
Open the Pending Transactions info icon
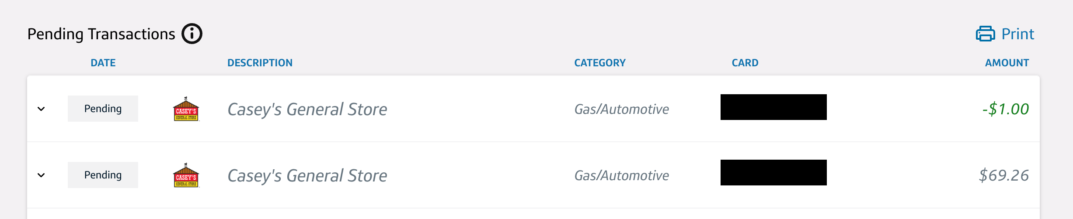(192, 34)
